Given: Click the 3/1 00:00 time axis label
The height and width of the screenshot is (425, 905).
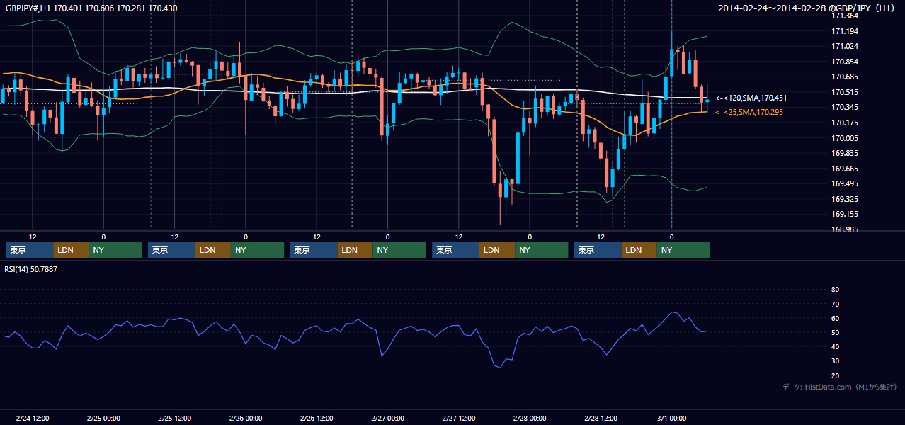Looking at the screenshot, I should [x=671, y=419].
